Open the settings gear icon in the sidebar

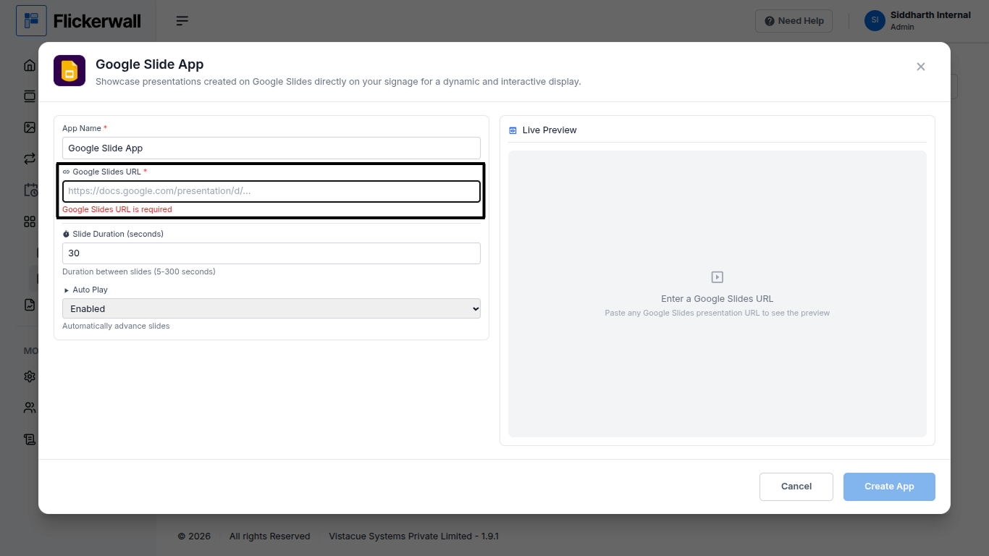(30, 376)
